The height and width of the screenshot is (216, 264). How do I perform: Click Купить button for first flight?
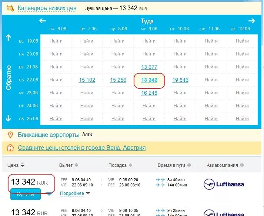tap(26, 194)
